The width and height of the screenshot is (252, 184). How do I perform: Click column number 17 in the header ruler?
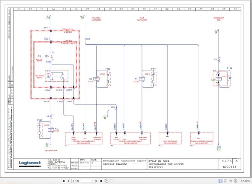click(87, 9)
